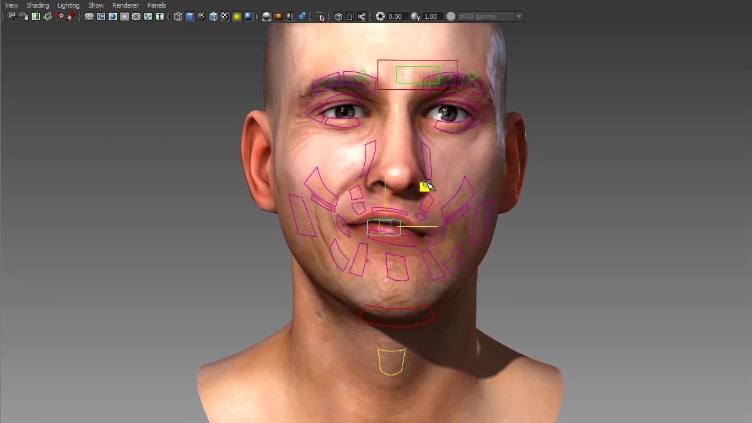
Task: Open the Lighting menu
Action: click(x=68, y=5)
